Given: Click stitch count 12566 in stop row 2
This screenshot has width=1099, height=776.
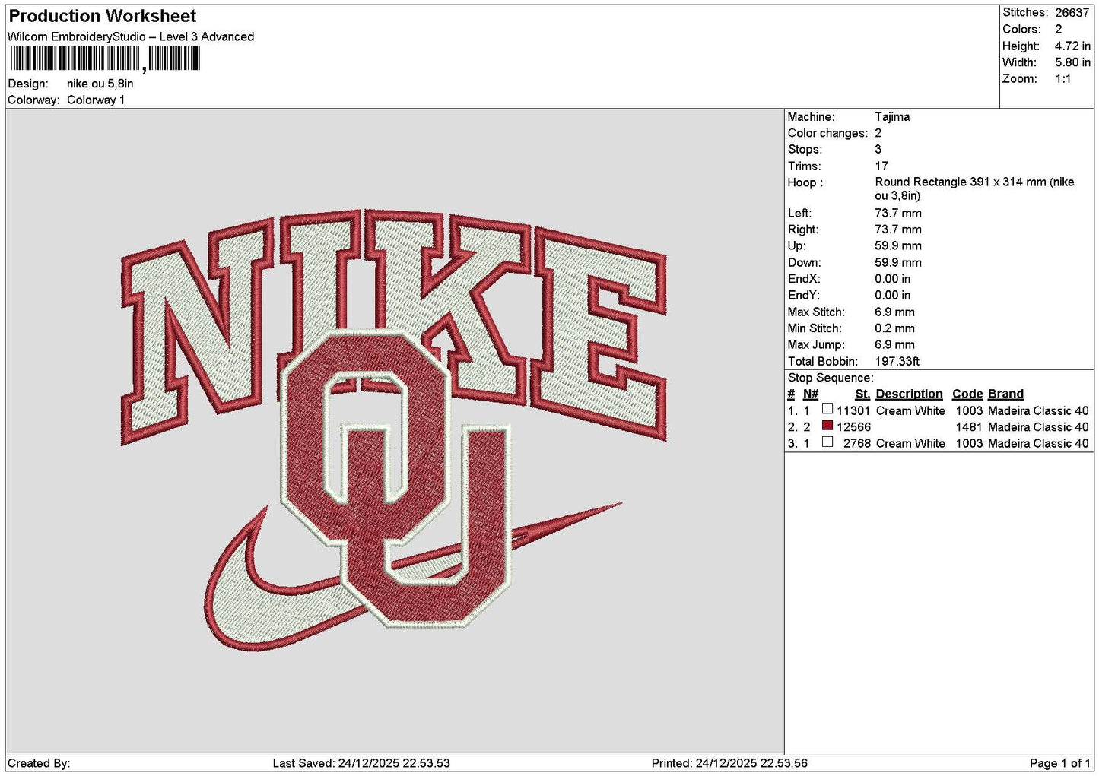Looking at the screenshot, I should click(853, 427).
